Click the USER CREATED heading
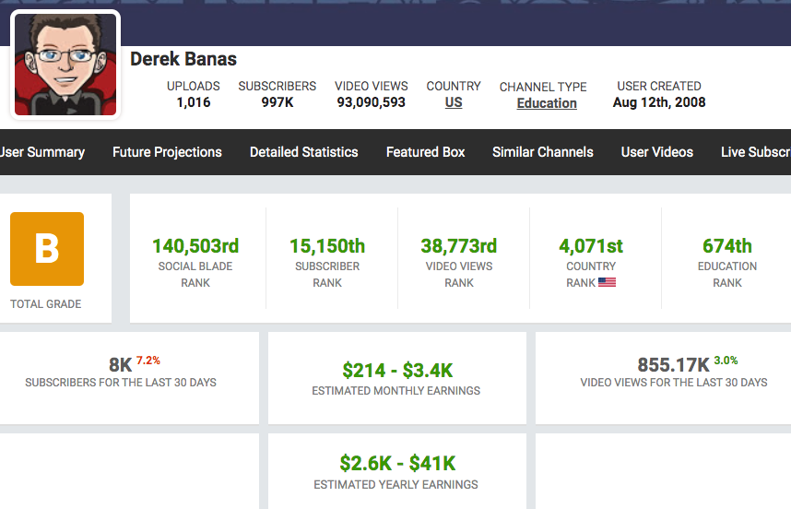Viewport: 791px width, 509px height. [659, 87]
